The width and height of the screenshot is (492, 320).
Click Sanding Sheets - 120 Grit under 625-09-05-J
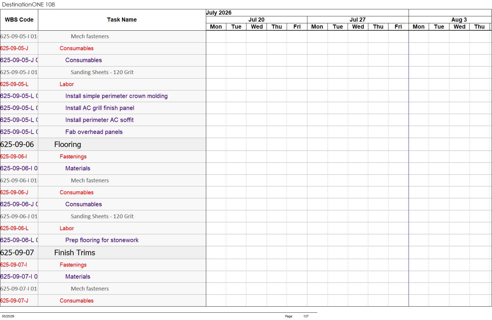coord(102,72)
